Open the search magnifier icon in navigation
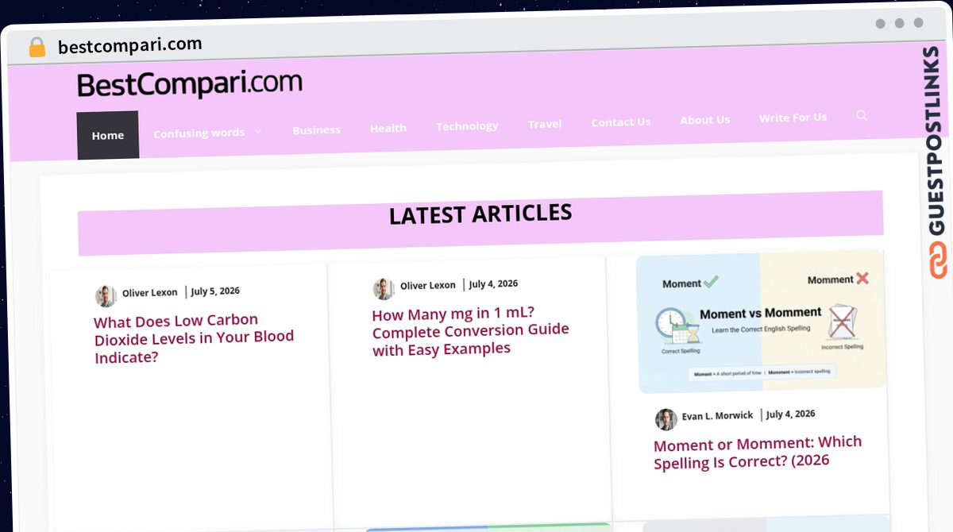953x532 pixels. [x=862, y=116]
